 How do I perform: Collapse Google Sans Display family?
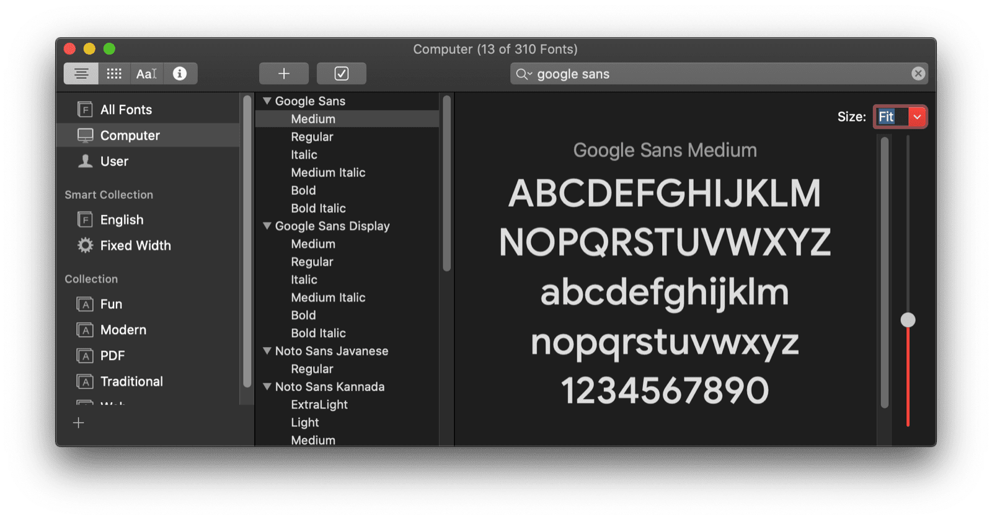point(267,226)
